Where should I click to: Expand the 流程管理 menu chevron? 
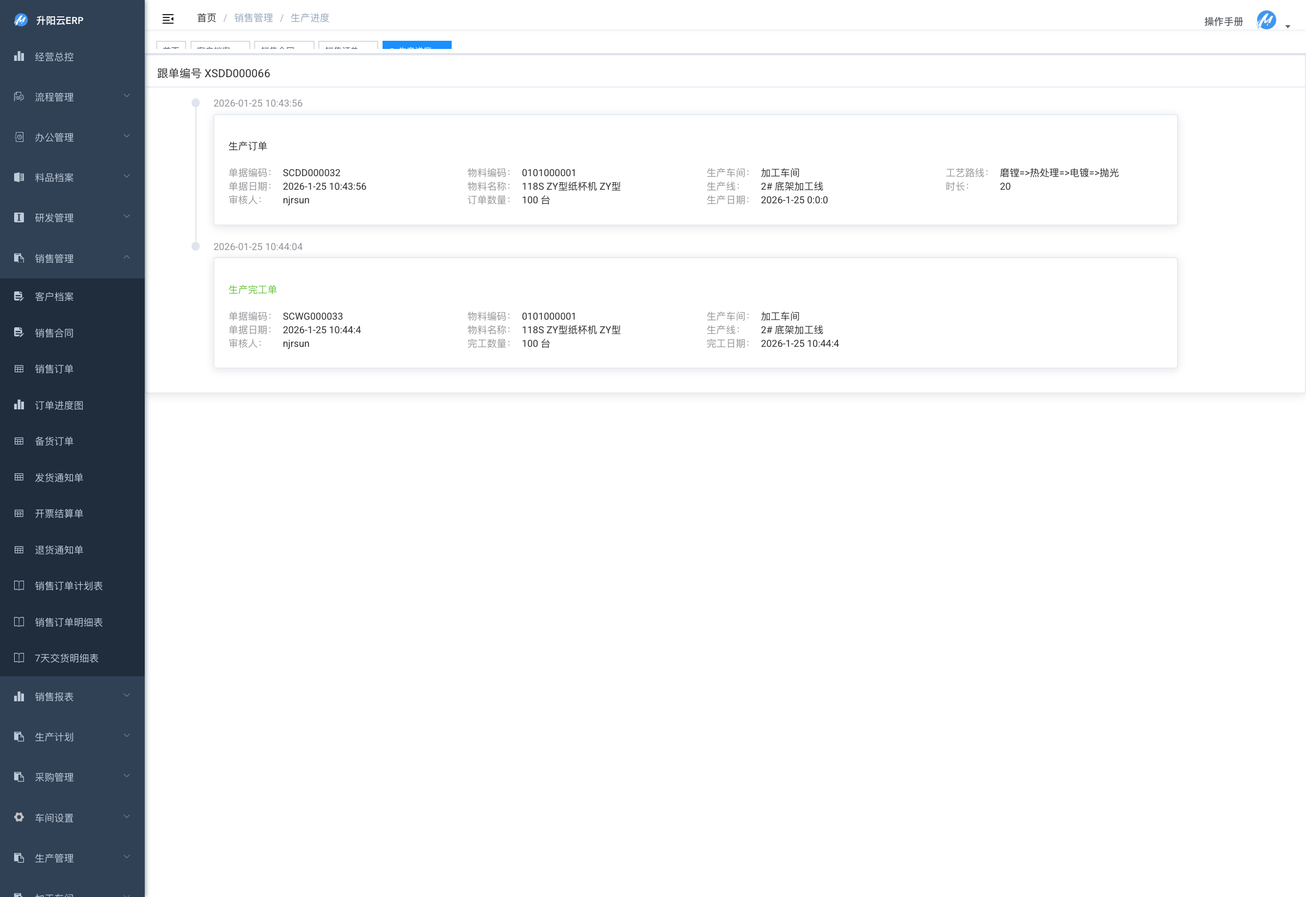point(127,96)
